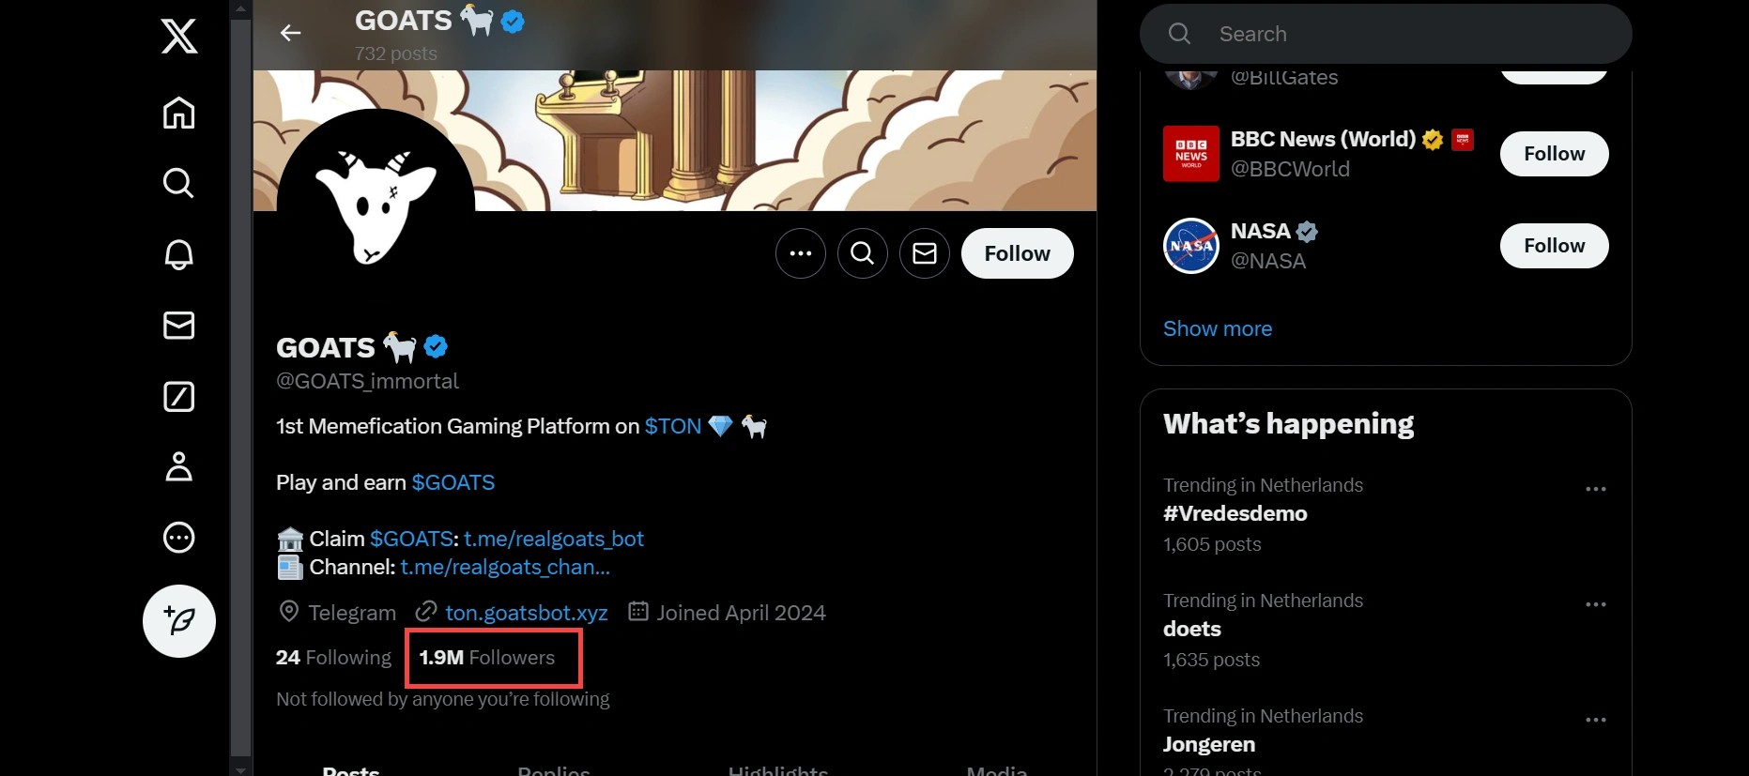Open the ton.goatsbot.xyz website link
1749x776 pixels.
click(x=526, y=613)
